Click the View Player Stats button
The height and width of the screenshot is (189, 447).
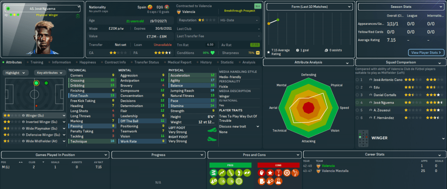(x=426, y=52)
